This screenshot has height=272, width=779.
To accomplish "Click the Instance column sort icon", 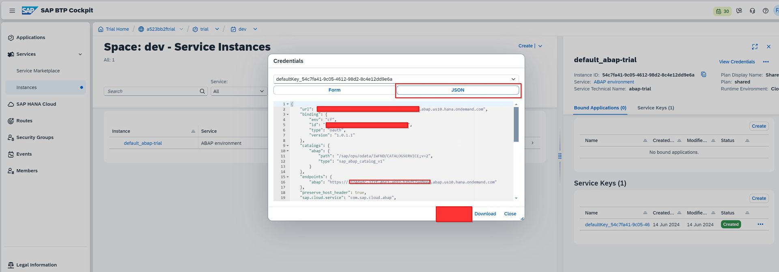I will click(193, 131).
